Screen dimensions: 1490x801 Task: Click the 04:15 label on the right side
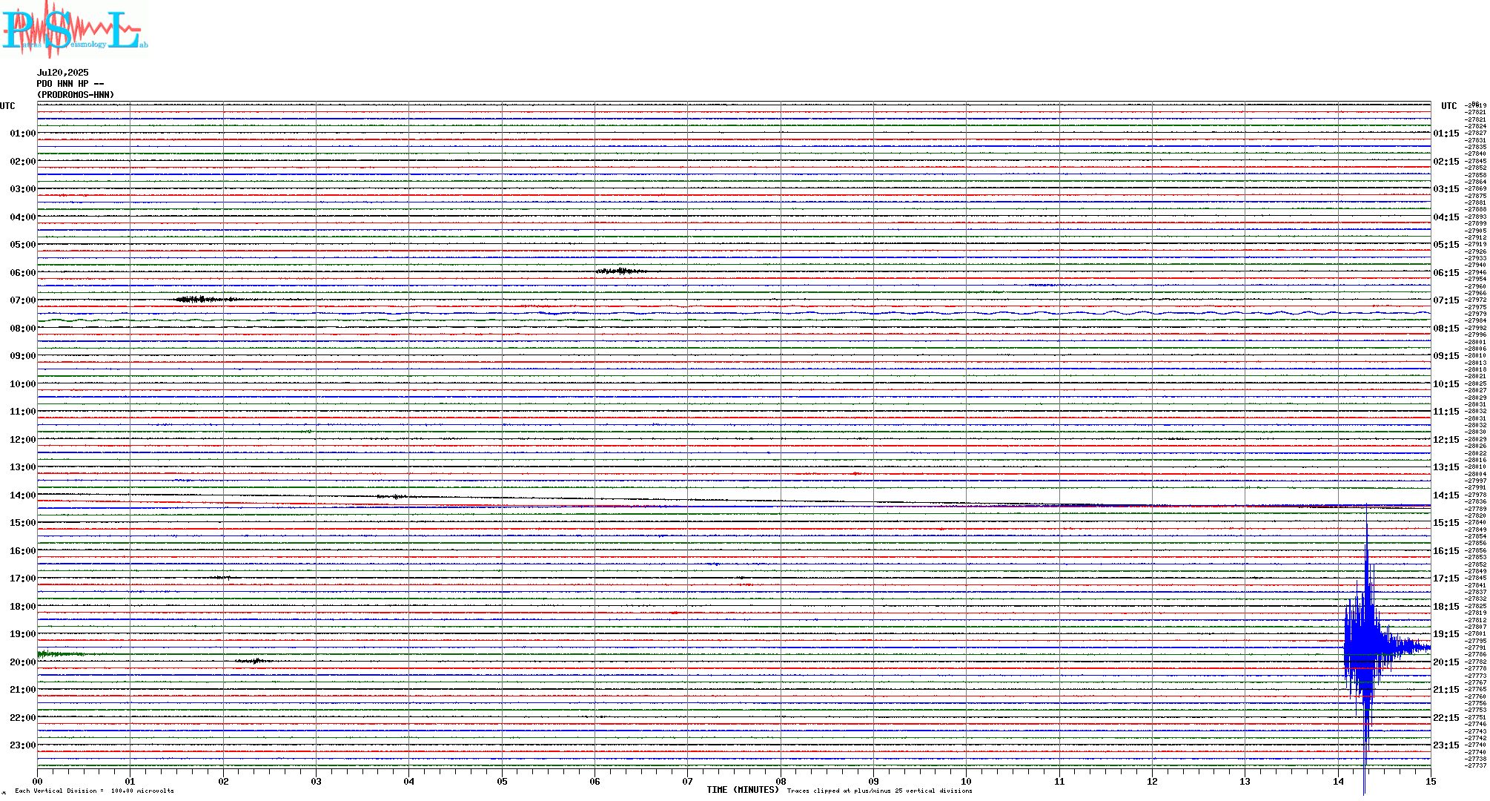pos(1446,217)
